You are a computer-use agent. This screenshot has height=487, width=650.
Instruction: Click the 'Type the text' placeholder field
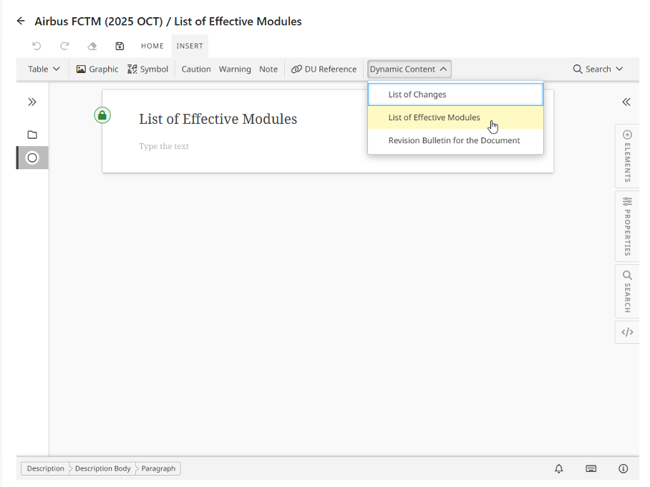(x=164, y=146)
